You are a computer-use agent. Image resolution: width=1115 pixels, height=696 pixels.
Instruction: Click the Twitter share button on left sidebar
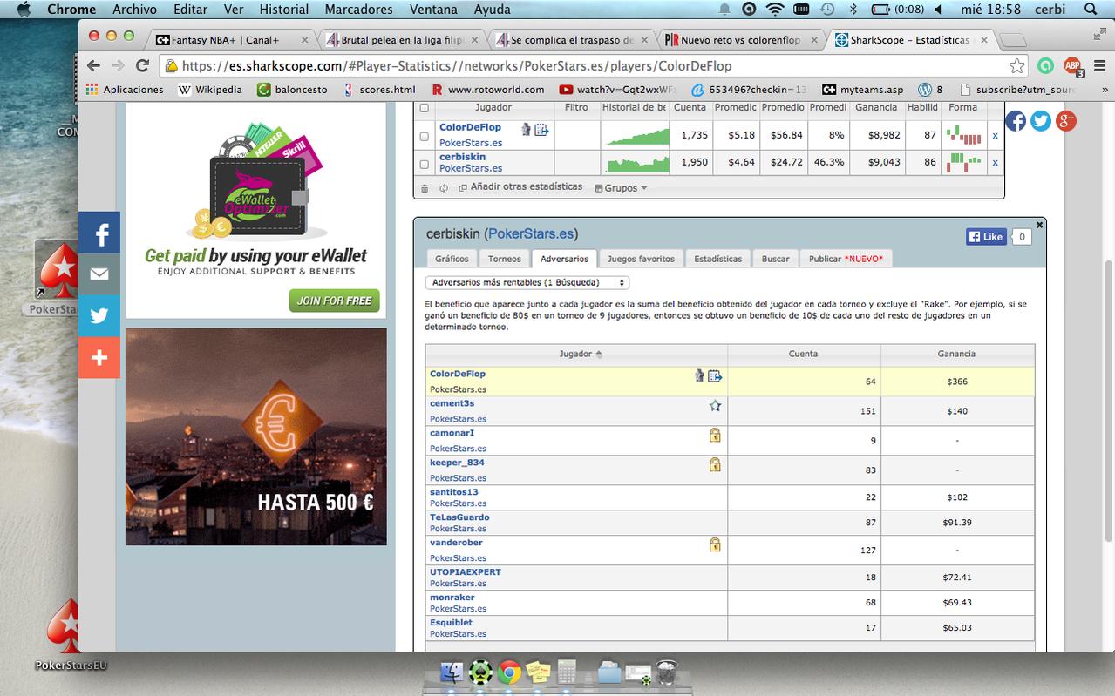pos(99,316)
